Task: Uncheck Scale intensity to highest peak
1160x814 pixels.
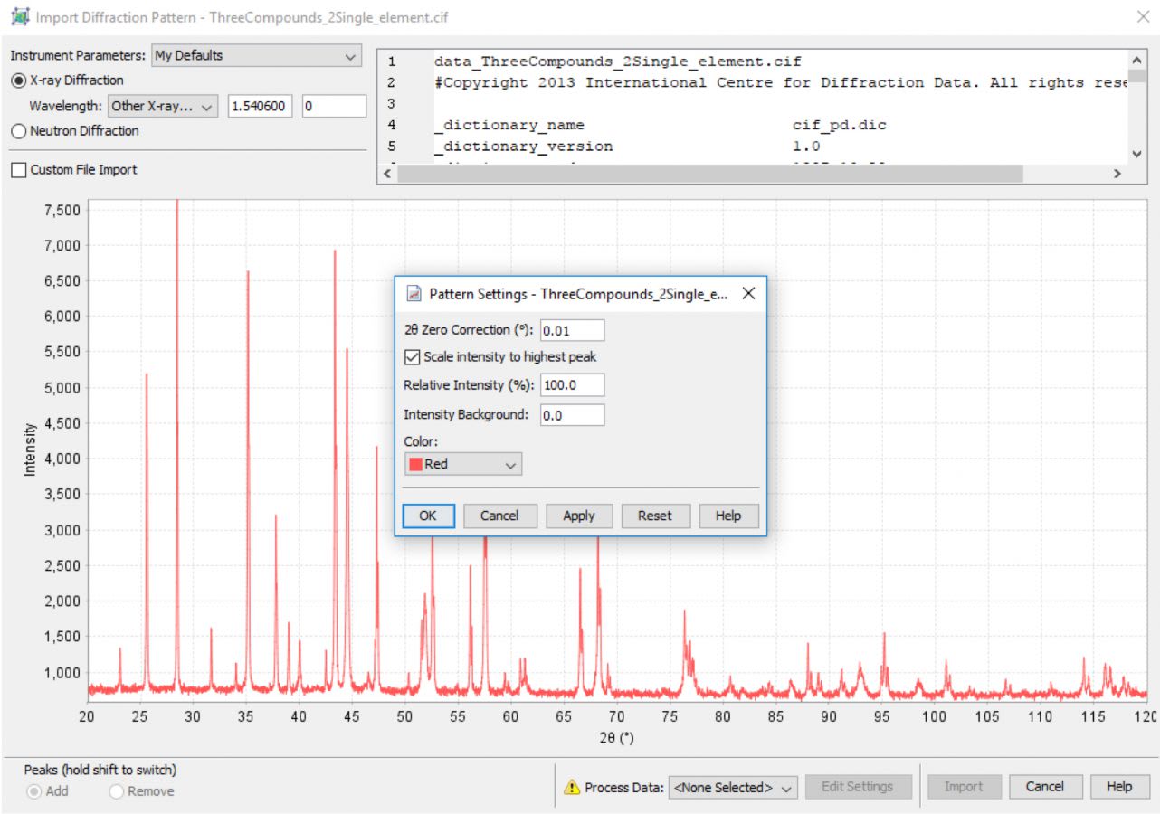Action: (413, 357)
